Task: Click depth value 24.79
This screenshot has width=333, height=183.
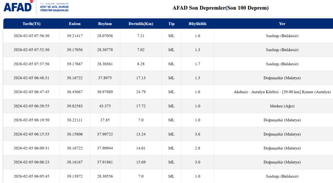Action: (x=141, y=92)
